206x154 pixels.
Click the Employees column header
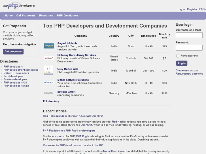(148, 36)
